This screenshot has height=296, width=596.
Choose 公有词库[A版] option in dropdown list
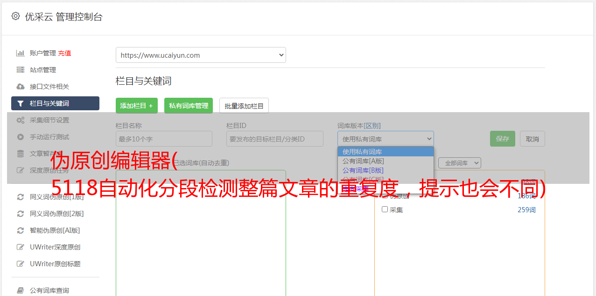[386, 161]
